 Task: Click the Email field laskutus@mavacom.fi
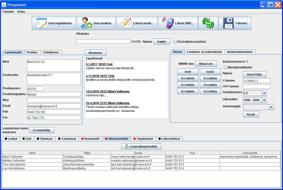(54, 106)
